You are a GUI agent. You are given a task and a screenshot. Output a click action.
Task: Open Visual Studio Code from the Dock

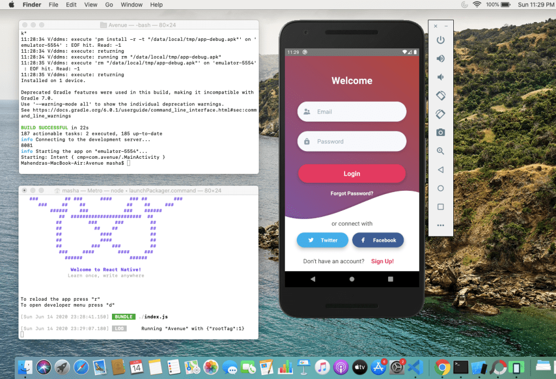[416, 367]
